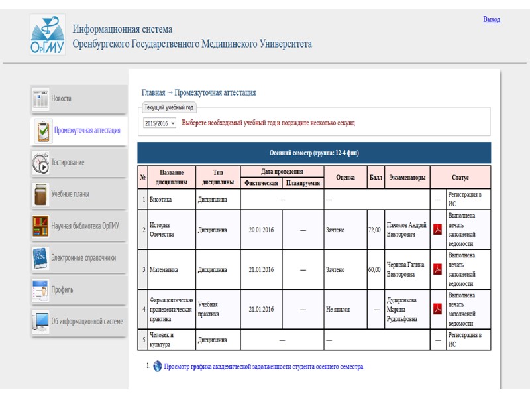Click Статус column header
This screenshot has width=530, height=398.
click(460, 177)
